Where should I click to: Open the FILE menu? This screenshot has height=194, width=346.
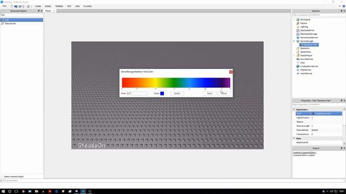pos(4,6)
